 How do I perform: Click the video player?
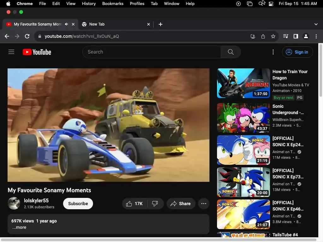click(109, 125)
